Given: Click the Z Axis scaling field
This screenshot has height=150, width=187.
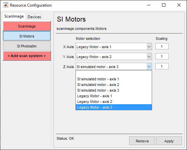Looking at the screenshot, I should point(162,66).
